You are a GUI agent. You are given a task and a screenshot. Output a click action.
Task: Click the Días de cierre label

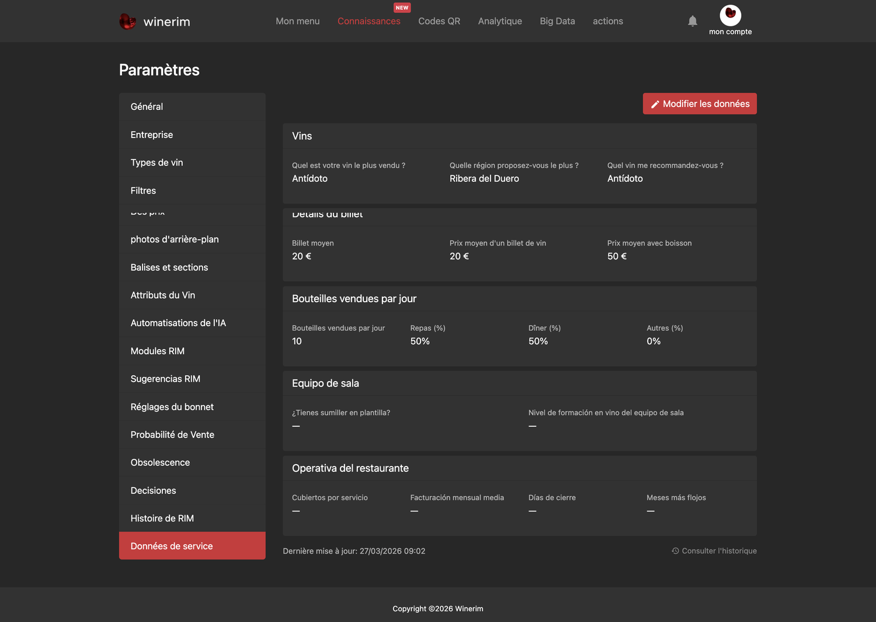[552, 497]
